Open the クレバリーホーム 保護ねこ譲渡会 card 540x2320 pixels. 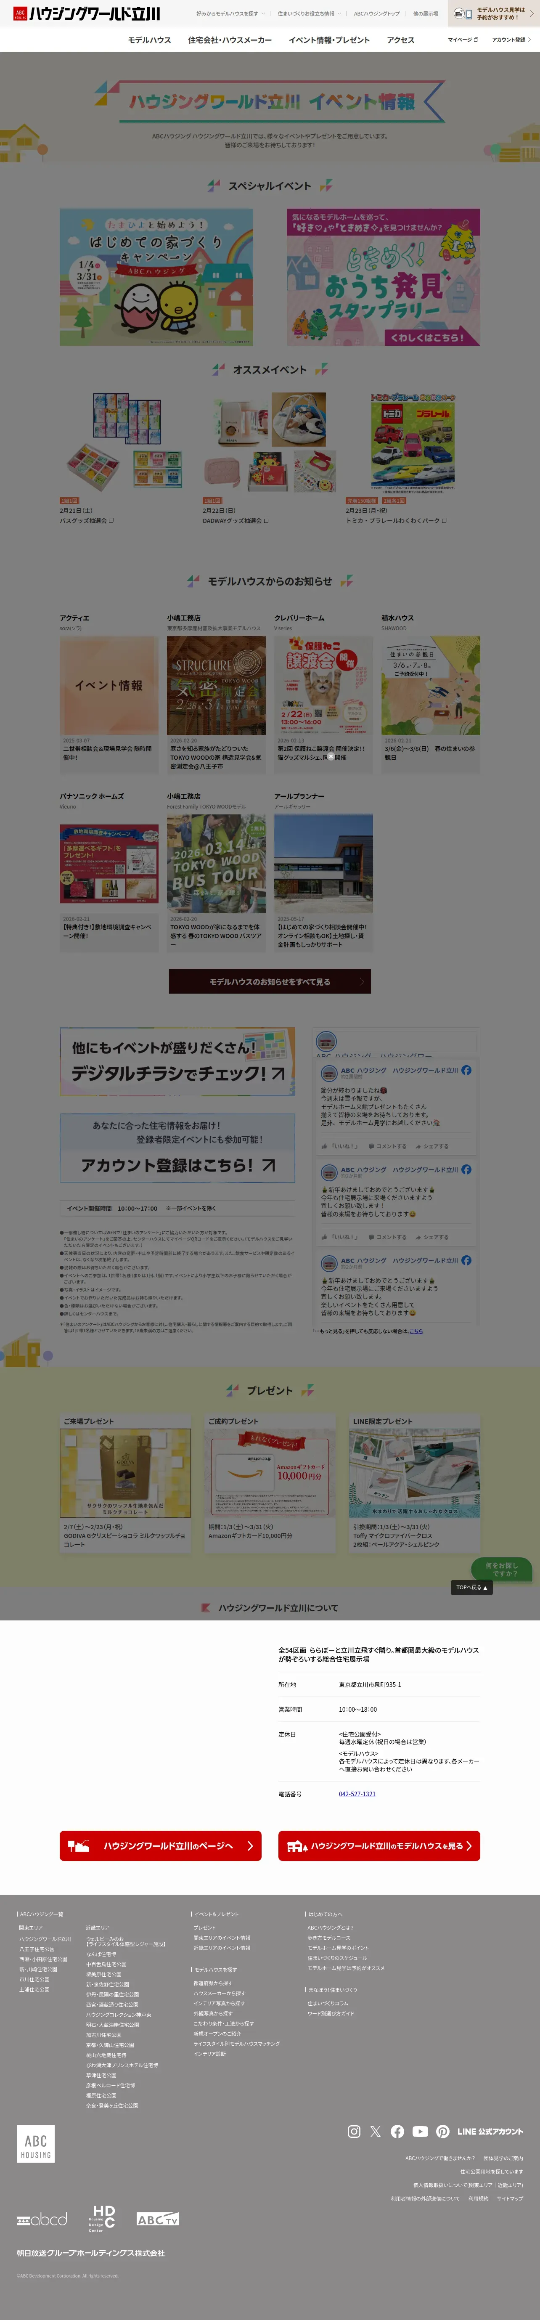pos(323,704)
